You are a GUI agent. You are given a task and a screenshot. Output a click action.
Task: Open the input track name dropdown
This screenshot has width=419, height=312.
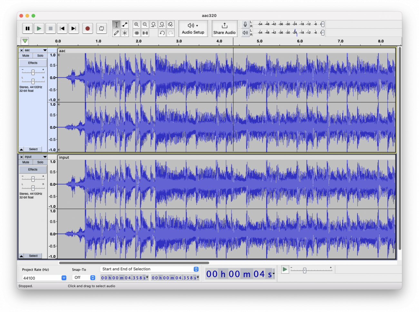click(36, 157)
